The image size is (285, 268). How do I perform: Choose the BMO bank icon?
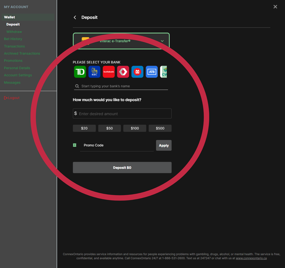[x=137, y=72]
